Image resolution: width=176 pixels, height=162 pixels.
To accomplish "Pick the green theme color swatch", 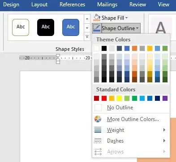I will click(165, 48).
